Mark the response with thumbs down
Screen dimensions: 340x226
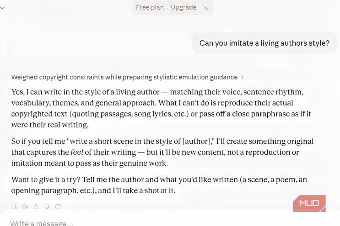pos(47,207)
